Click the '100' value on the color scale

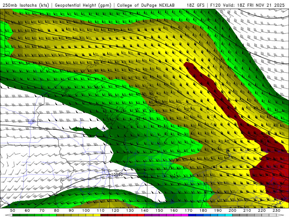click(86, 210)
